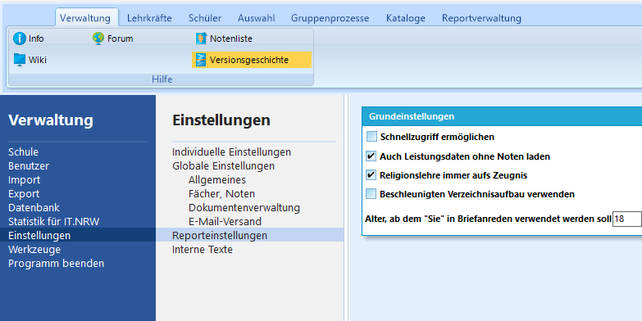Open the Gruppenprozesse tab
This screenshot has height=321, width=642.
click(x=330, y=18)
